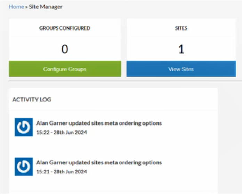Select the Sites card heading
This screenshot has height=195, width=242.
(181, 28)
